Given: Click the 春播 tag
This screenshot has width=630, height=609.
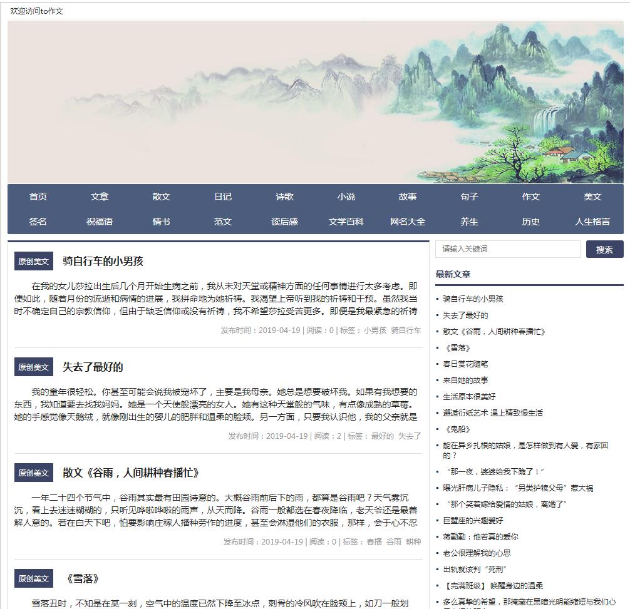Looking at the screenshot, I should point(374,542).
